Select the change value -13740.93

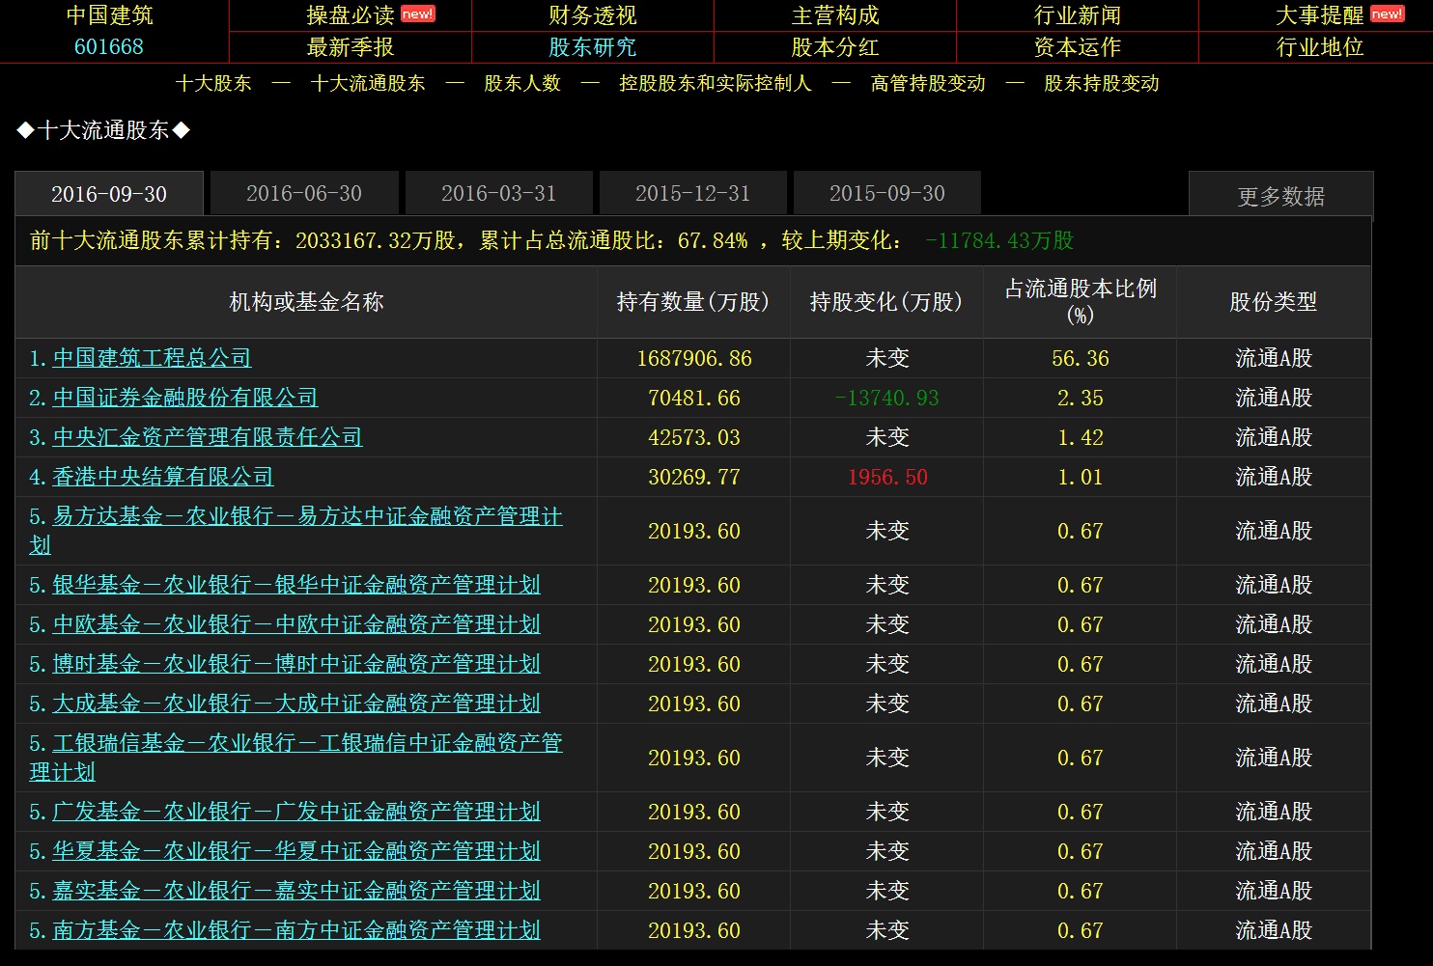pyautogui.click(x=886, y=399)
